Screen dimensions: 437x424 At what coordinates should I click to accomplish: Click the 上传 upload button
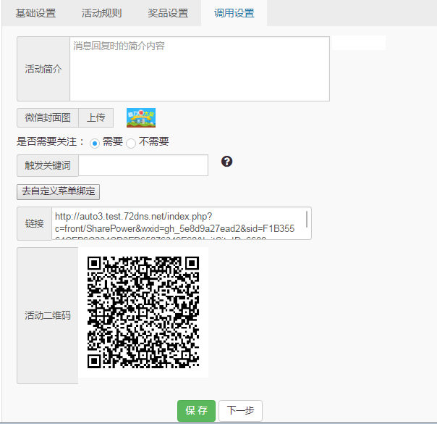[96, 117]
